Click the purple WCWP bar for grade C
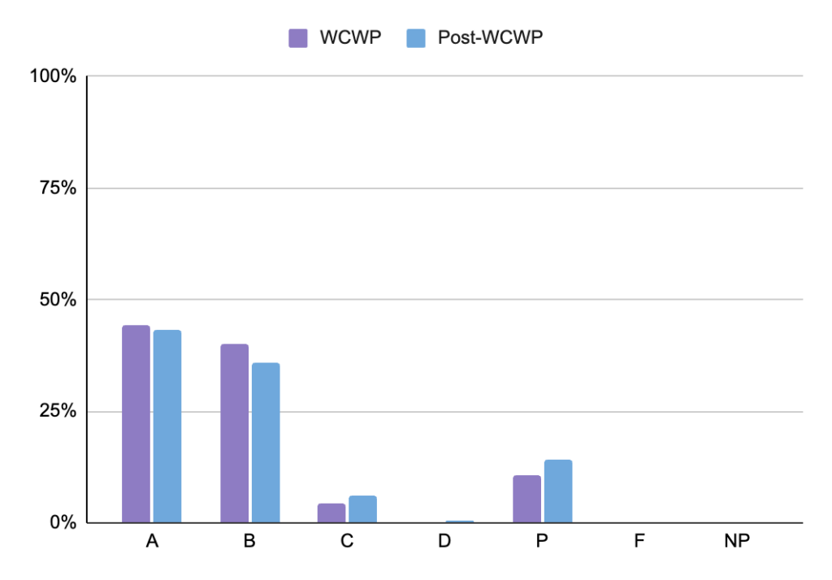The height and width of the screenshot is (580, 832). tap(331, 513)
